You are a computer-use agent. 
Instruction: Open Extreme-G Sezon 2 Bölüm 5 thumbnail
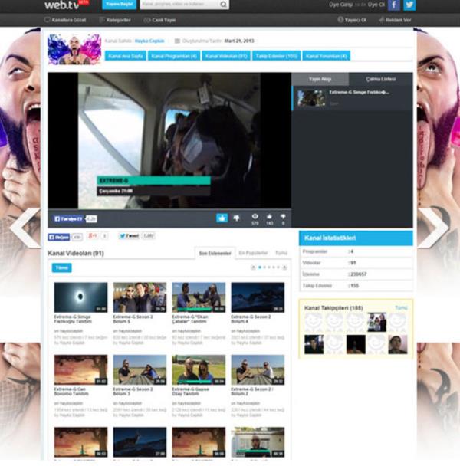[140, 297]
